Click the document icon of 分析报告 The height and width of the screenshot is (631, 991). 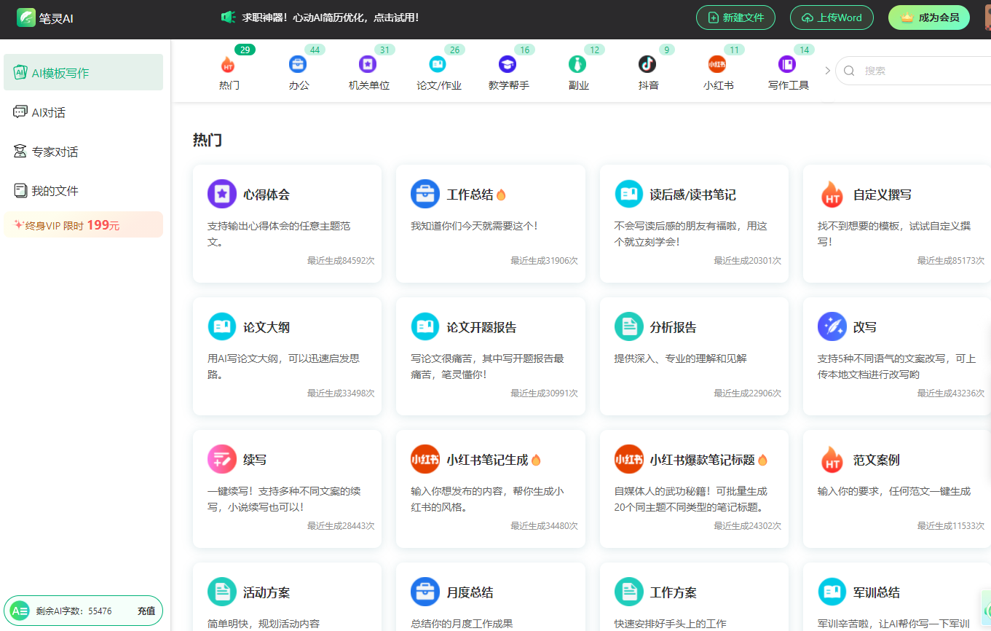click(x=628, y=326)
